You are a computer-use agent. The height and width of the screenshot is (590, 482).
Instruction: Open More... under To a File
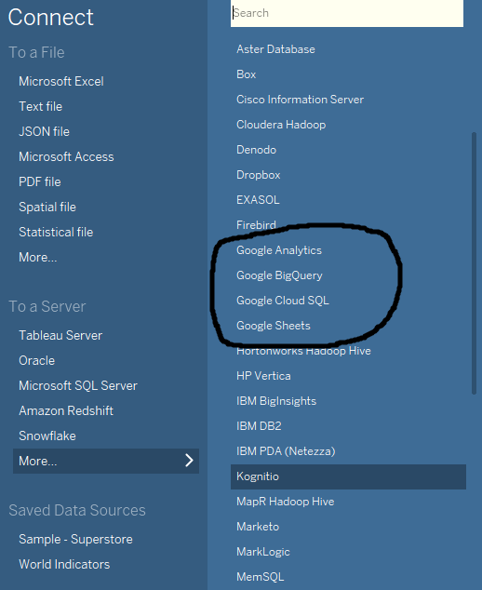pyautogui.click(x=38, y=258)
